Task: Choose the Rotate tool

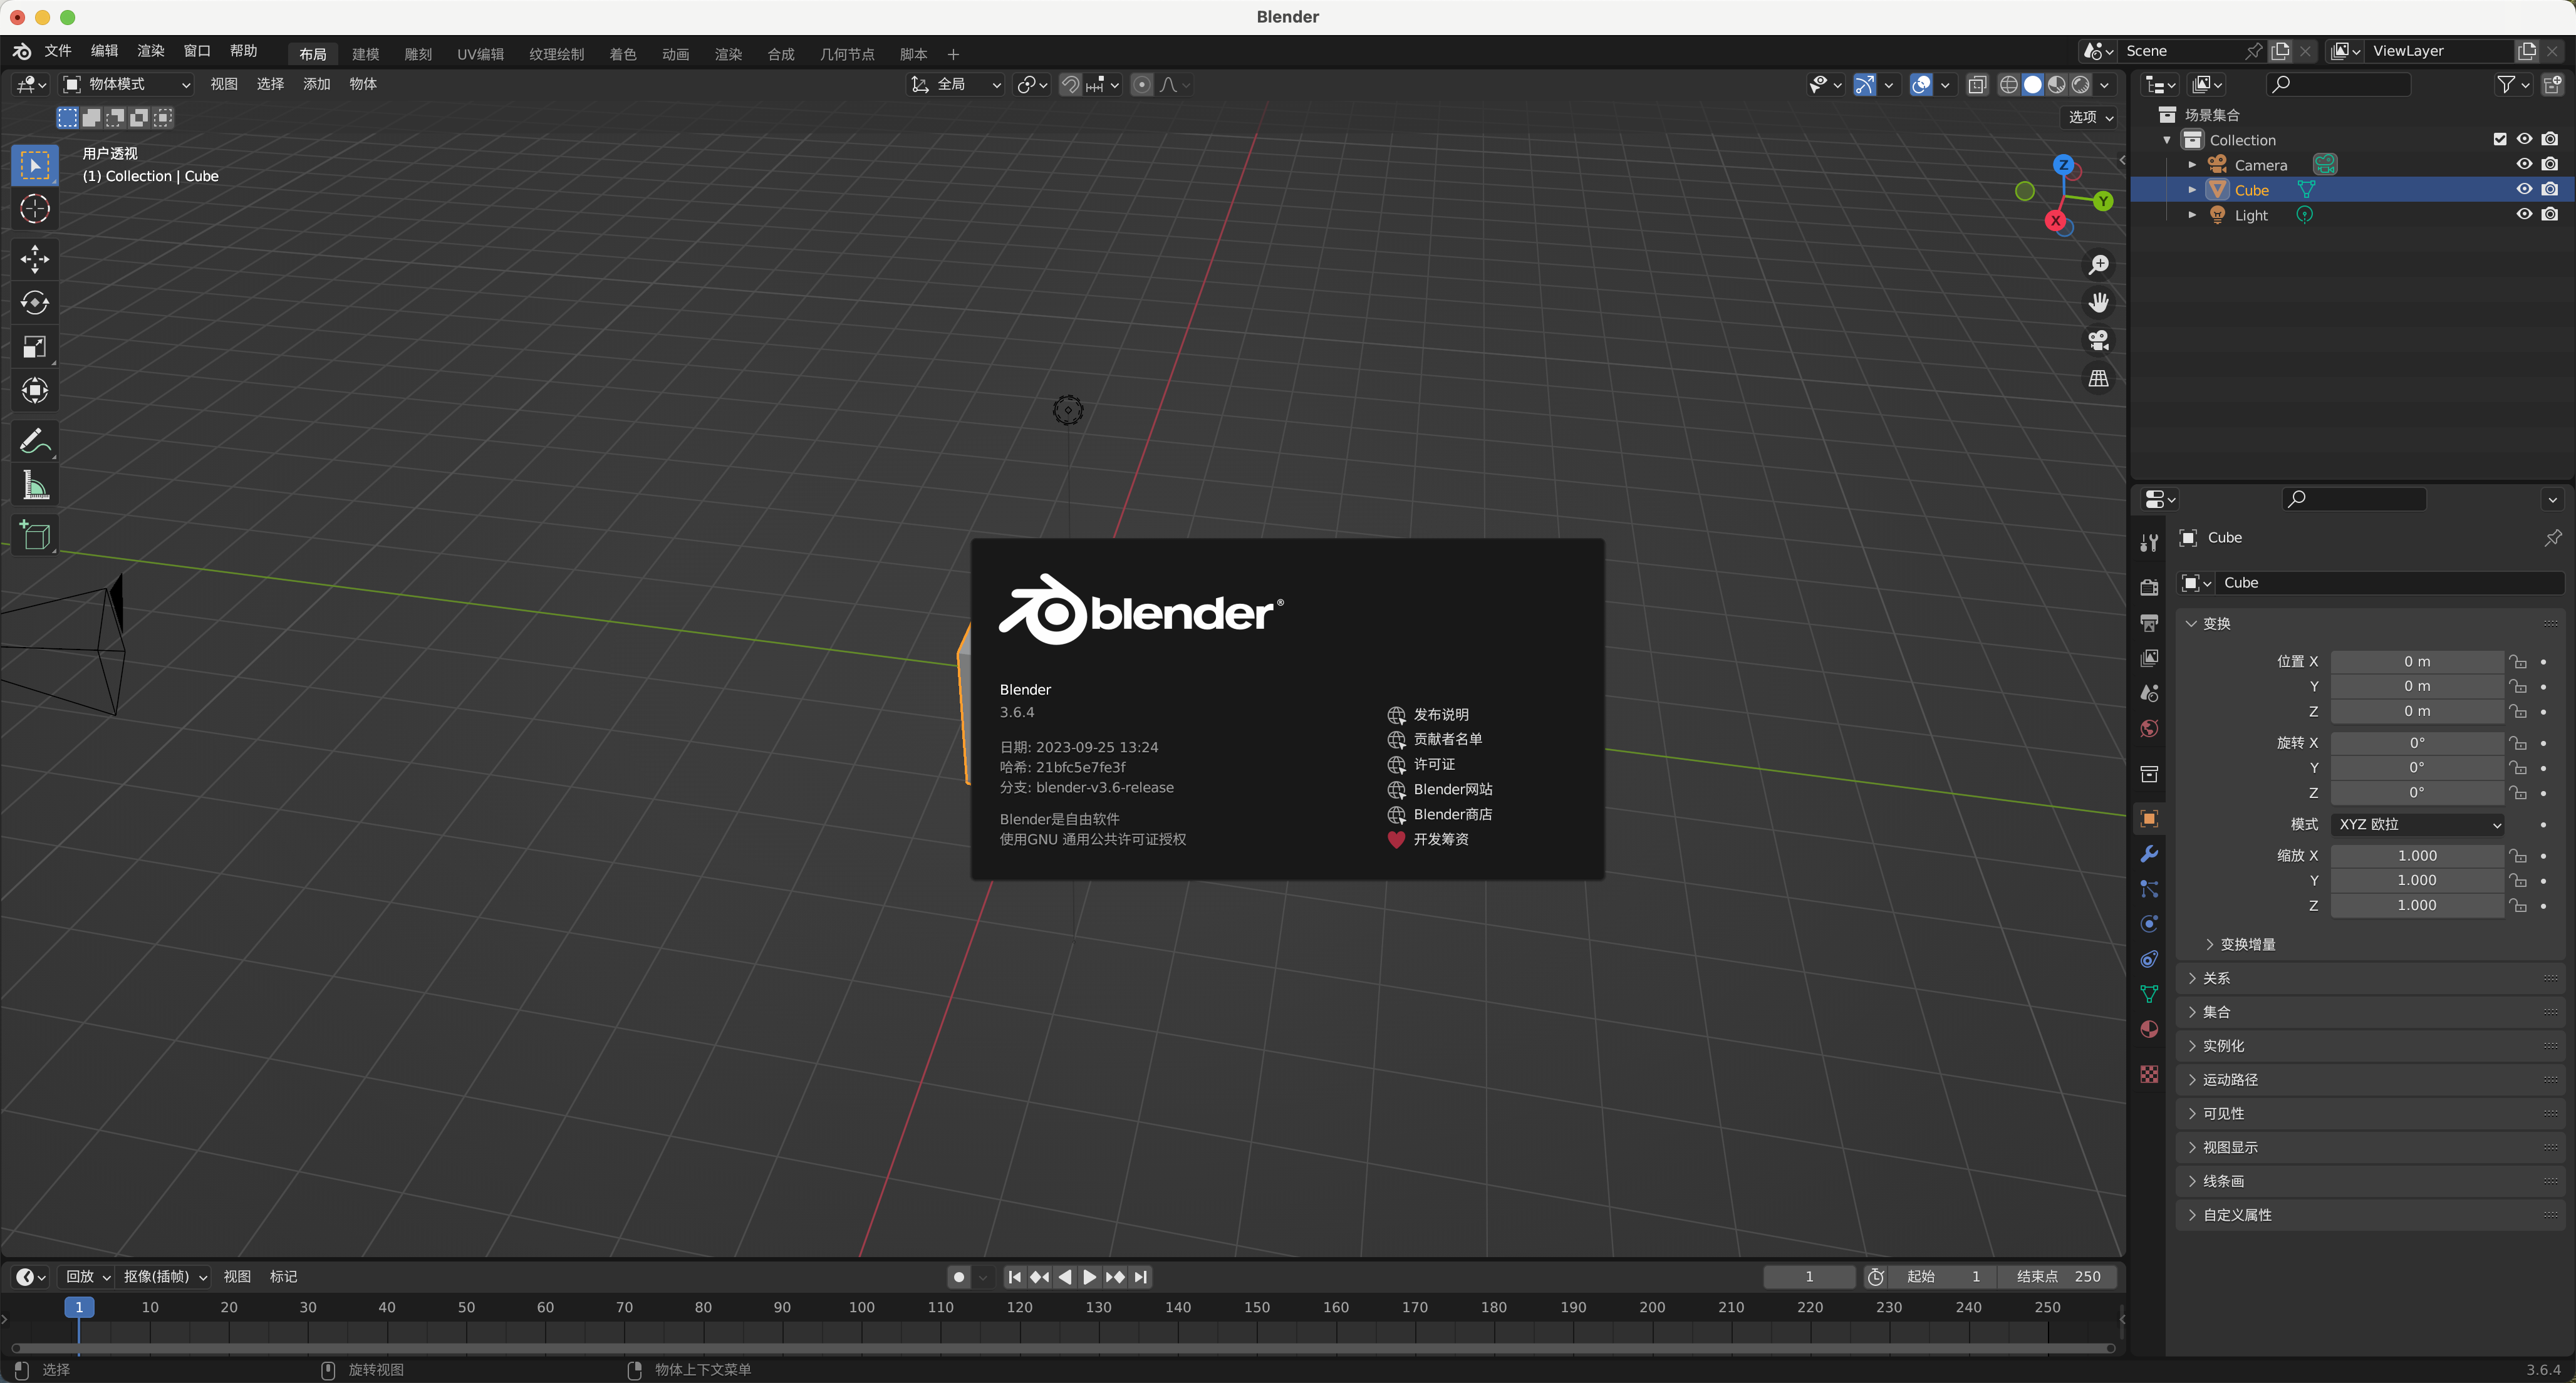Action: pyautogui.click(x=35, y=303)
